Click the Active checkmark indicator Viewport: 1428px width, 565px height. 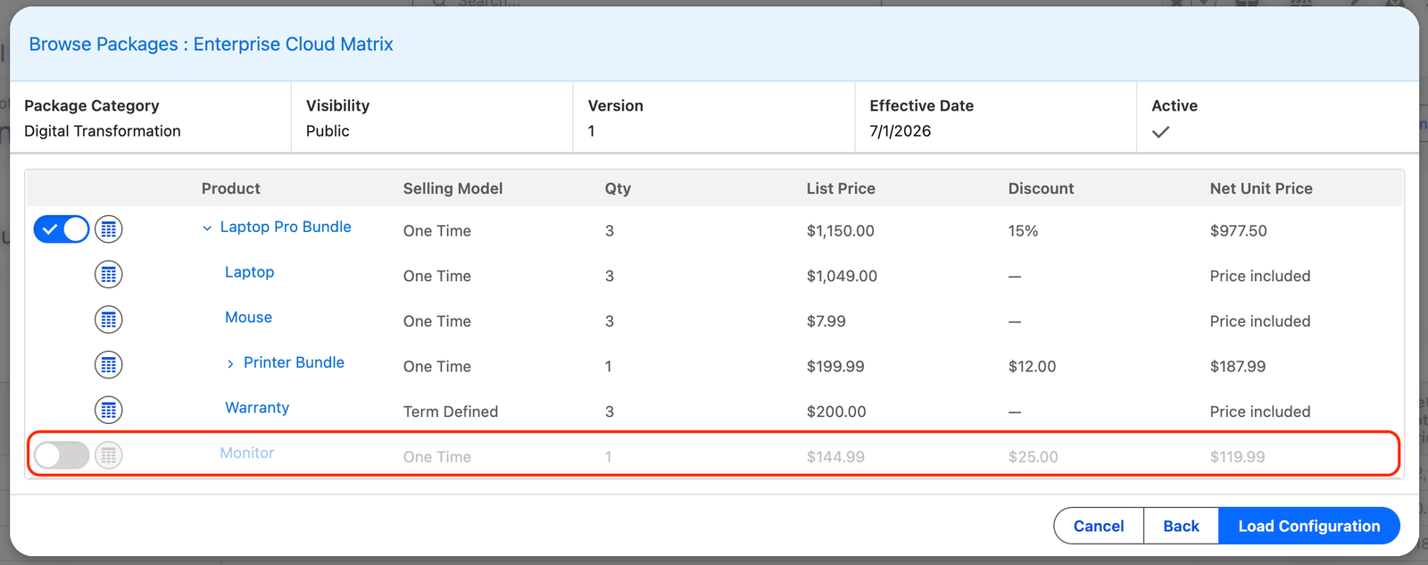point(1160,132)
